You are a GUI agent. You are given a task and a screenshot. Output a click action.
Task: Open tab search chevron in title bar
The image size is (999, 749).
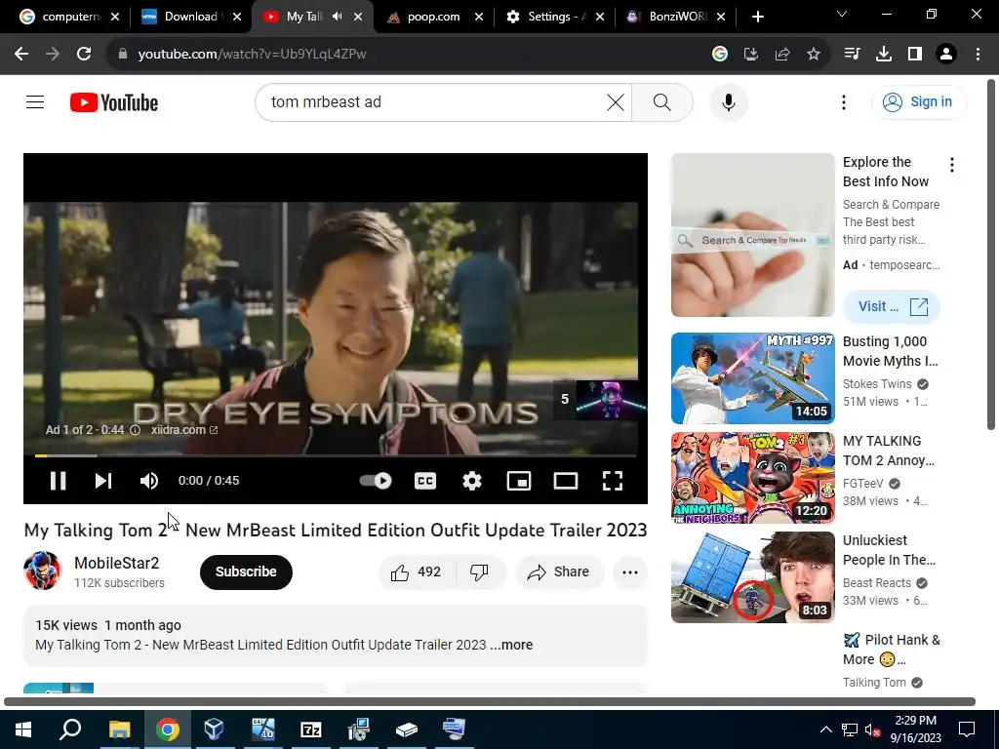pos(842,14)
